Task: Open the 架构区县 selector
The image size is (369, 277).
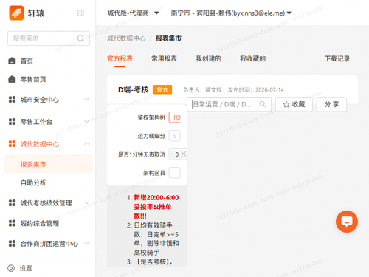Action: pos(175,173)
